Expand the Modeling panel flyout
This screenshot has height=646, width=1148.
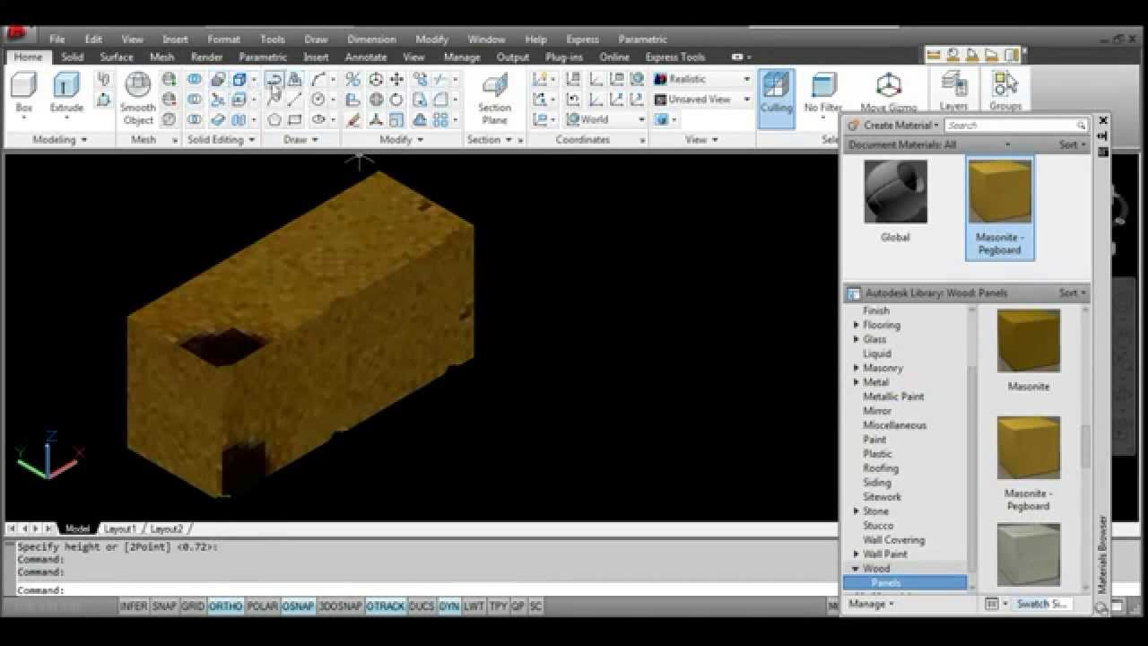59,140
